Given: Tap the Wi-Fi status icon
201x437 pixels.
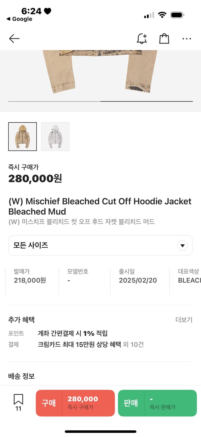Looking at the screenshot, I should coord(162,15).
